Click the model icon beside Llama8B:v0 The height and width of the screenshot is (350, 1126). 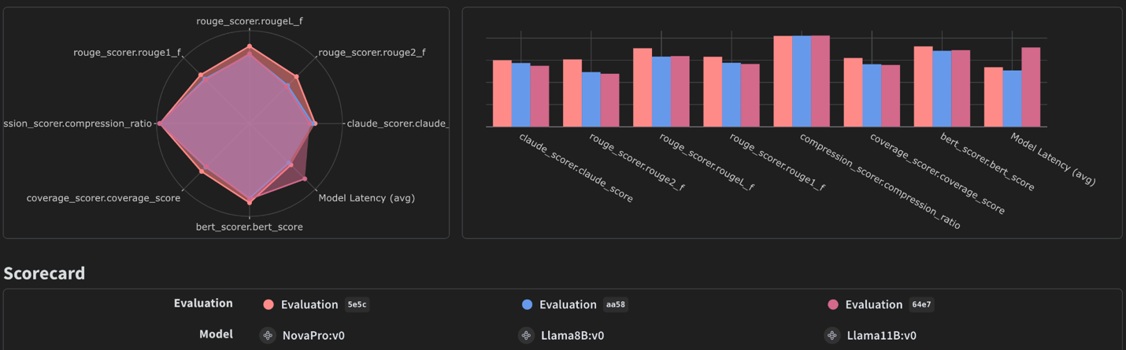tap(526, 335)
